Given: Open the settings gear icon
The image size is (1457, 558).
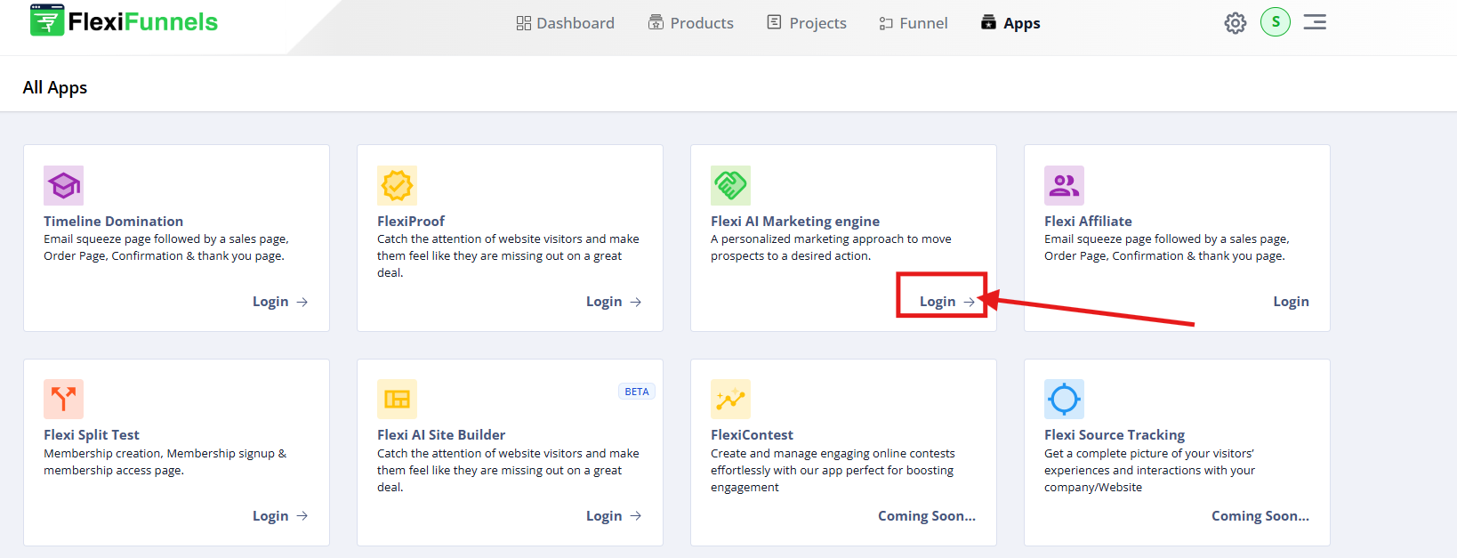Looking at the screenshot, I should point(1236,23).
